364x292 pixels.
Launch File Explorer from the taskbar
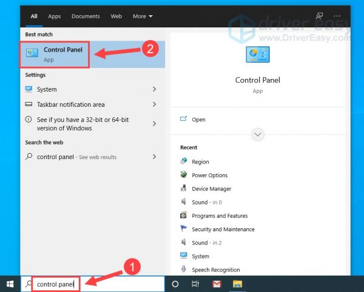[238, 284]
